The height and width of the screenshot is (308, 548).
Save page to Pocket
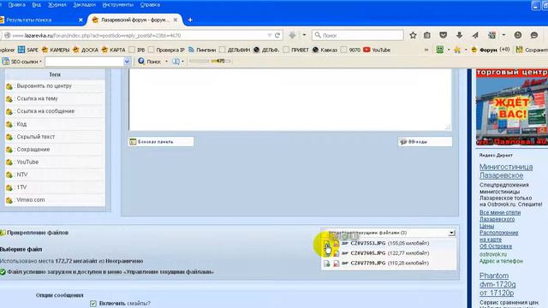[444, 35]
